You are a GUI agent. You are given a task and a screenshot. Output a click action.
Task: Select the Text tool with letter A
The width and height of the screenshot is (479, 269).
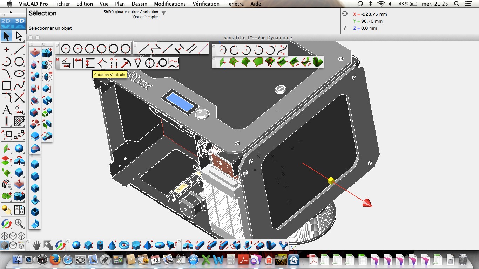7,110
